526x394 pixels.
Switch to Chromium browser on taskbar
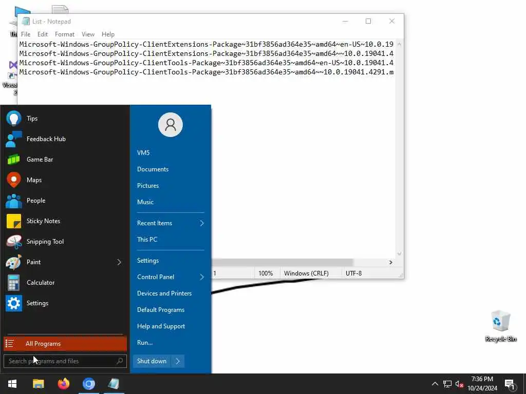point(88,384)
